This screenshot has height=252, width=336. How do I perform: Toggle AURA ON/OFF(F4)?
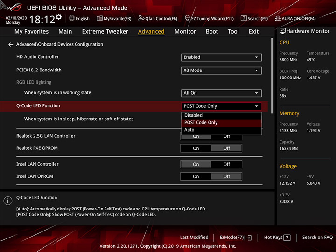point(295,18)
